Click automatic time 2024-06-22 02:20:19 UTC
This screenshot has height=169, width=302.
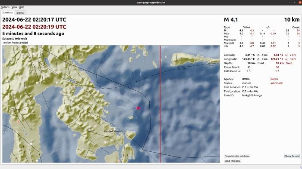coord(34,27)
